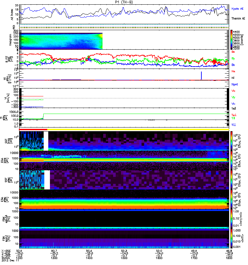Click the white data gap in SST ions panel

coord(46,141)
